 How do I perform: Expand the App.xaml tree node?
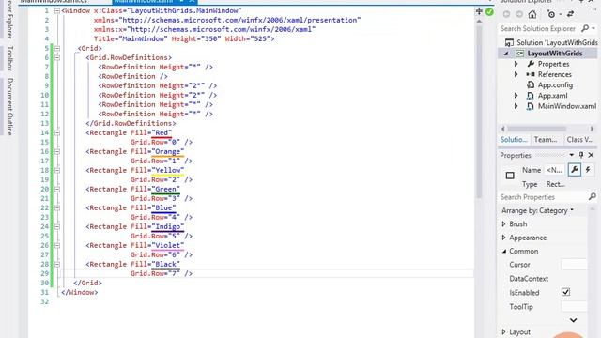(x=516, y=96)
